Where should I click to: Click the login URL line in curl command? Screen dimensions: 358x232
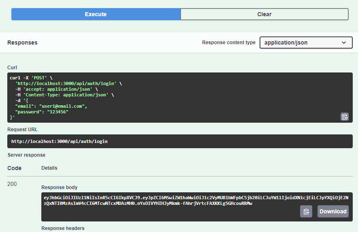(x=68, y=83)
